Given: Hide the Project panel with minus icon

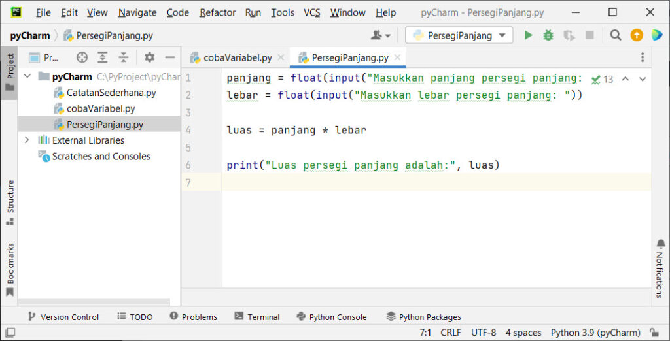Looking at the screenshot, I should coord(170,57).
